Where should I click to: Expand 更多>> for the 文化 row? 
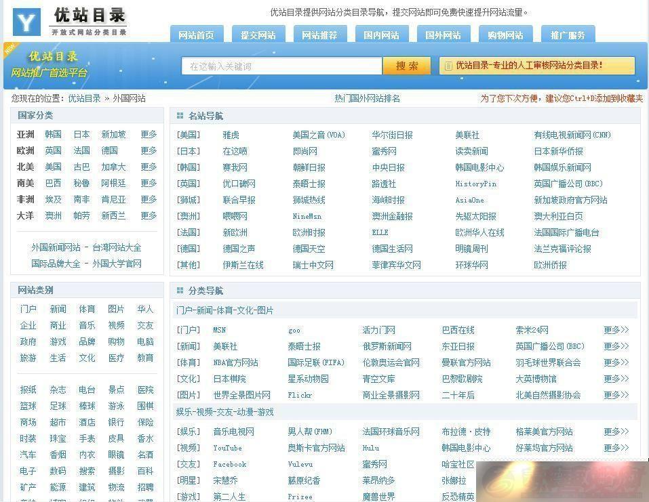[616, 379]
